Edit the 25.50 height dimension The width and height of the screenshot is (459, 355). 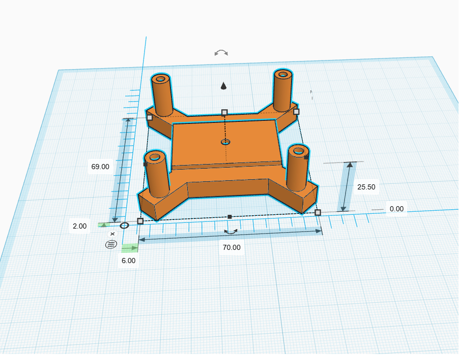pyautogui.click(x=366, y=187)
